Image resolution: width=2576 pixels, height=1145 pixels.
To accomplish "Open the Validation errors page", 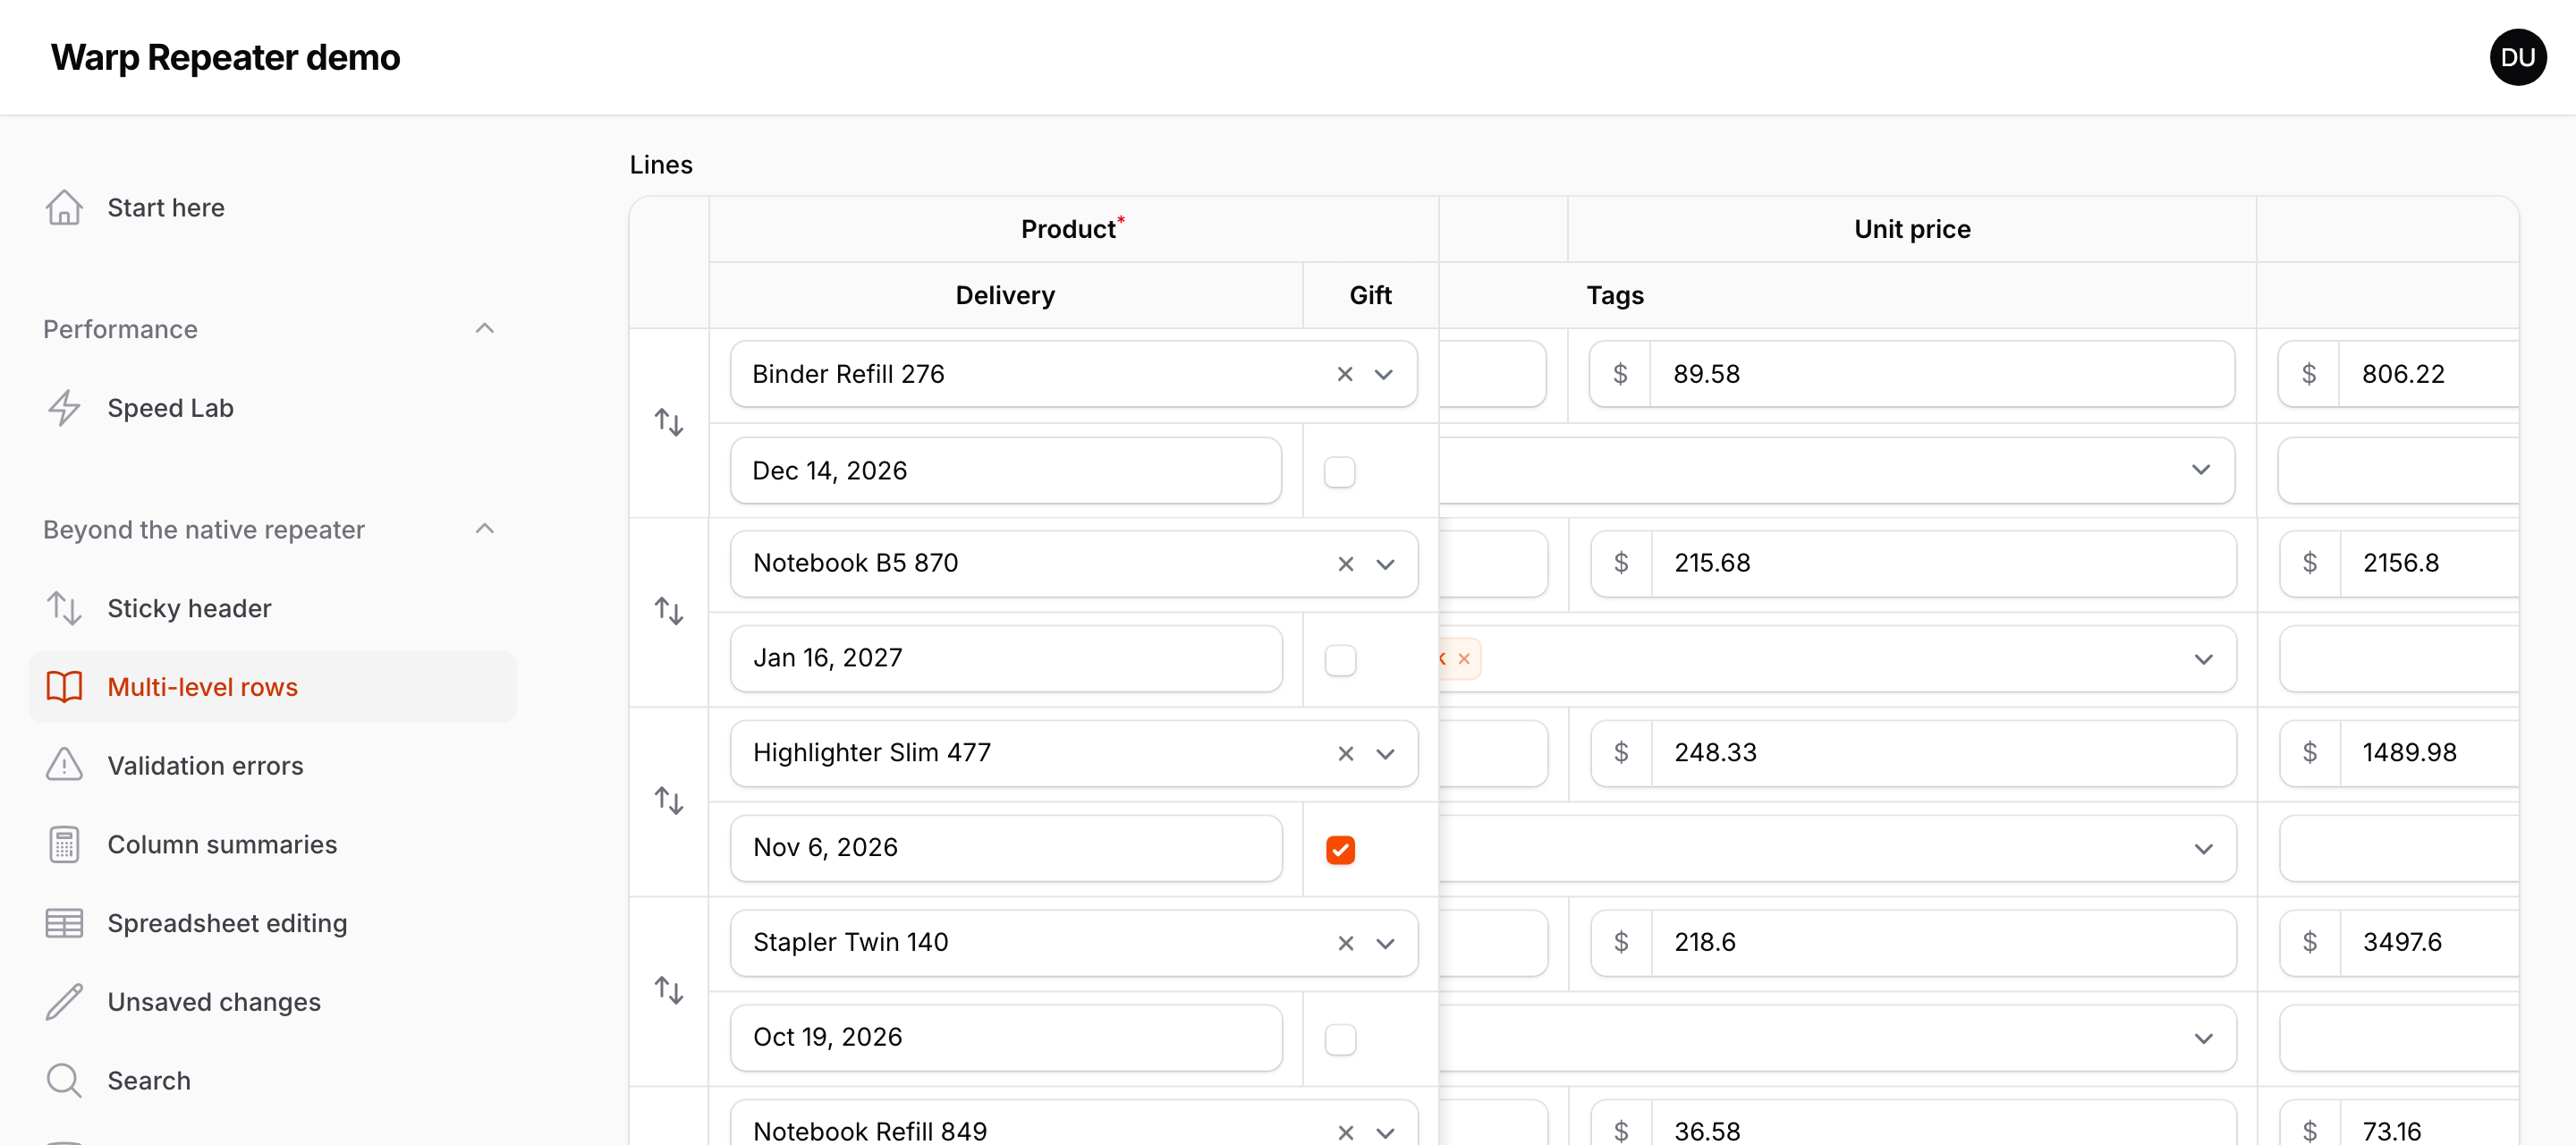I will pos(272,766).
